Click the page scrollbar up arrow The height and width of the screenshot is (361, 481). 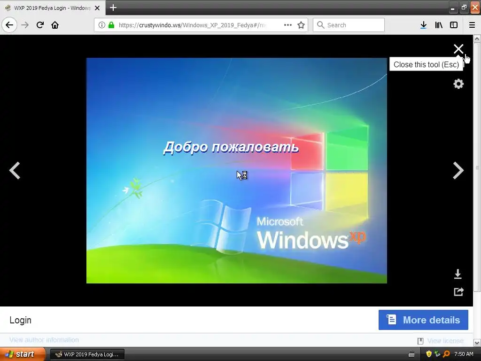pos(477,39)
